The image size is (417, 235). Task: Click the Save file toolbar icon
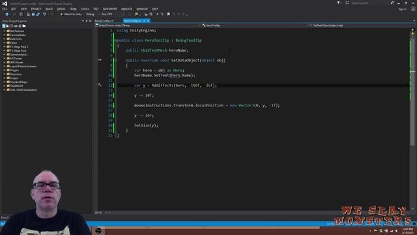click(33, 14)
